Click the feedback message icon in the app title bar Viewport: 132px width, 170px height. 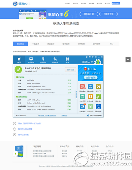pos(90,57)
